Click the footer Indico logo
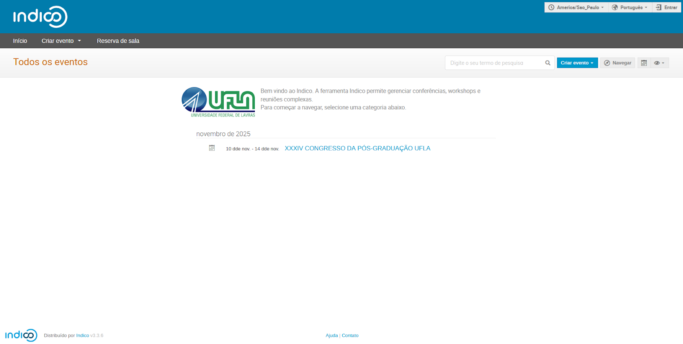Viewport: 683px width, 344px height. pos(21,335)
